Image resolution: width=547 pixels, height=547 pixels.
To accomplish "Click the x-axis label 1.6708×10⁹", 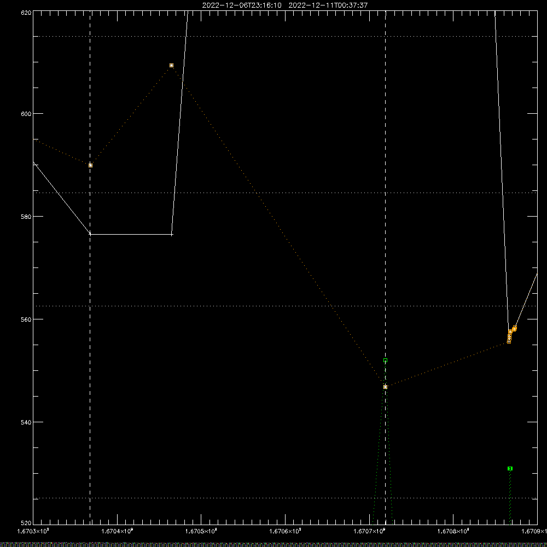I will (453, 531).
